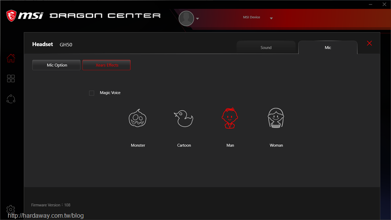Close the Headset GH50 panel with the red X
The width and height of the screenshot is (391, 220).
[369, 43]
